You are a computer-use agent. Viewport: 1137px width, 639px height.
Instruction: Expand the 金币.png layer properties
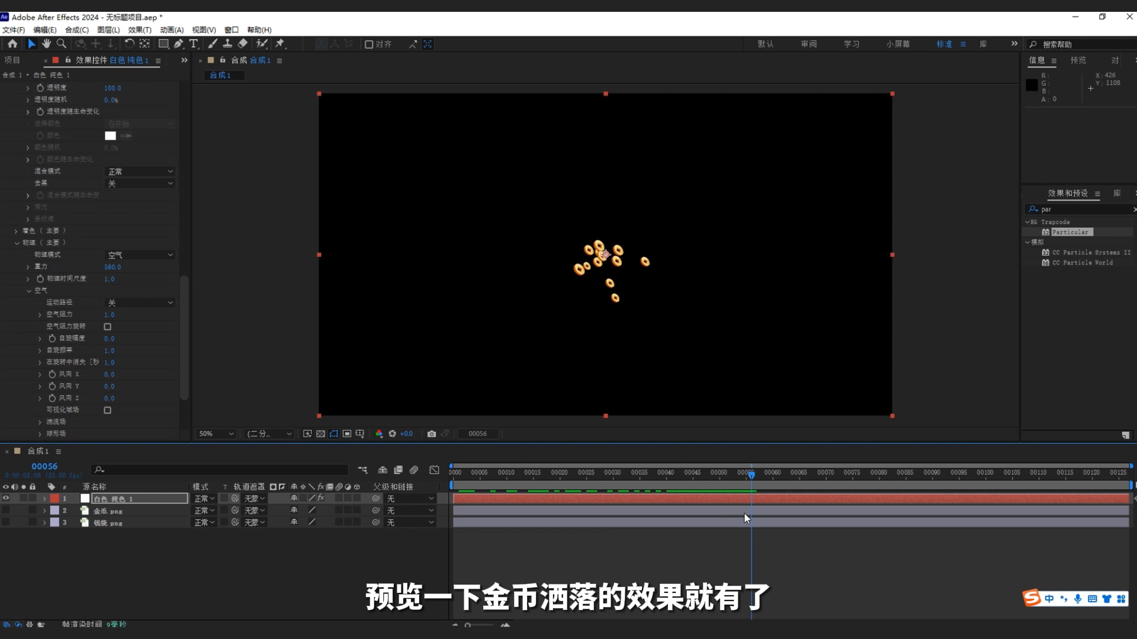[44, 510]
